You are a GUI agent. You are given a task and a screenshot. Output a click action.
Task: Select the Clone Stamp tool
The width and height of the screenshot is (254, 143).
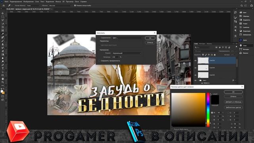(3, 44)
